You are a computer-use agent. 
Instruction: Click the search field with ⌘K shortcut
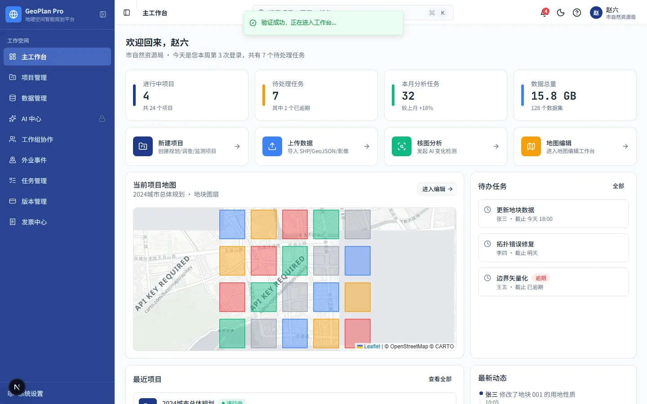(353, 13)
